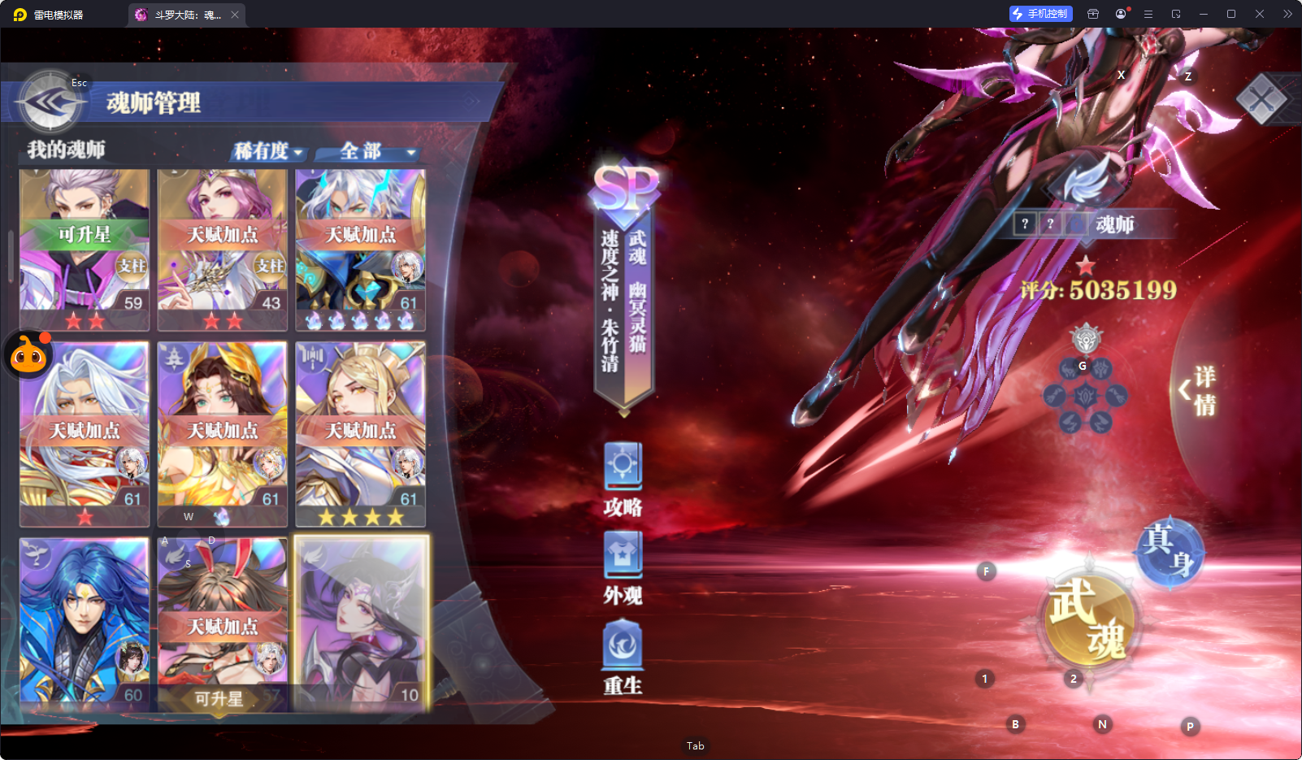Click the 我的魂师 heading
This screenshot has width=1302, height=760.
pos(67,150)
